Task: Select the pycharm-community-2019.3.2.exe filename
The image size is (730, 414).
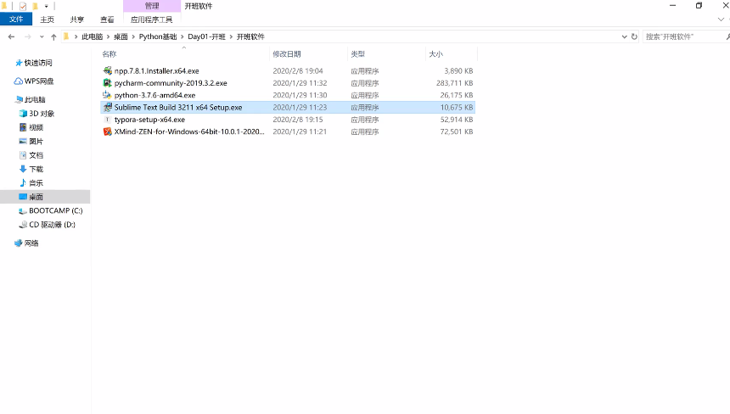Action: pos(171,83)
